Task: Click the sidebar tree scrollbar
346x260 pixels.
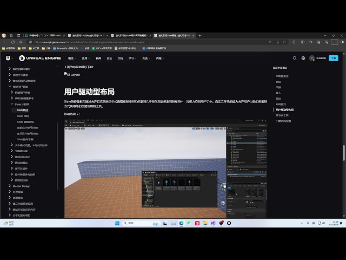Action: pos(57,156)
